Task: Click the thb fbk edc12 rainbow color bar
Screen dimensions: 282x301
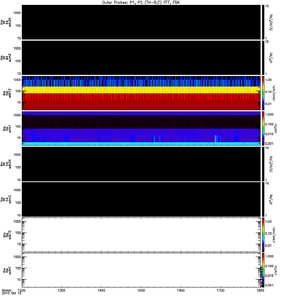Action: point(263,93)
